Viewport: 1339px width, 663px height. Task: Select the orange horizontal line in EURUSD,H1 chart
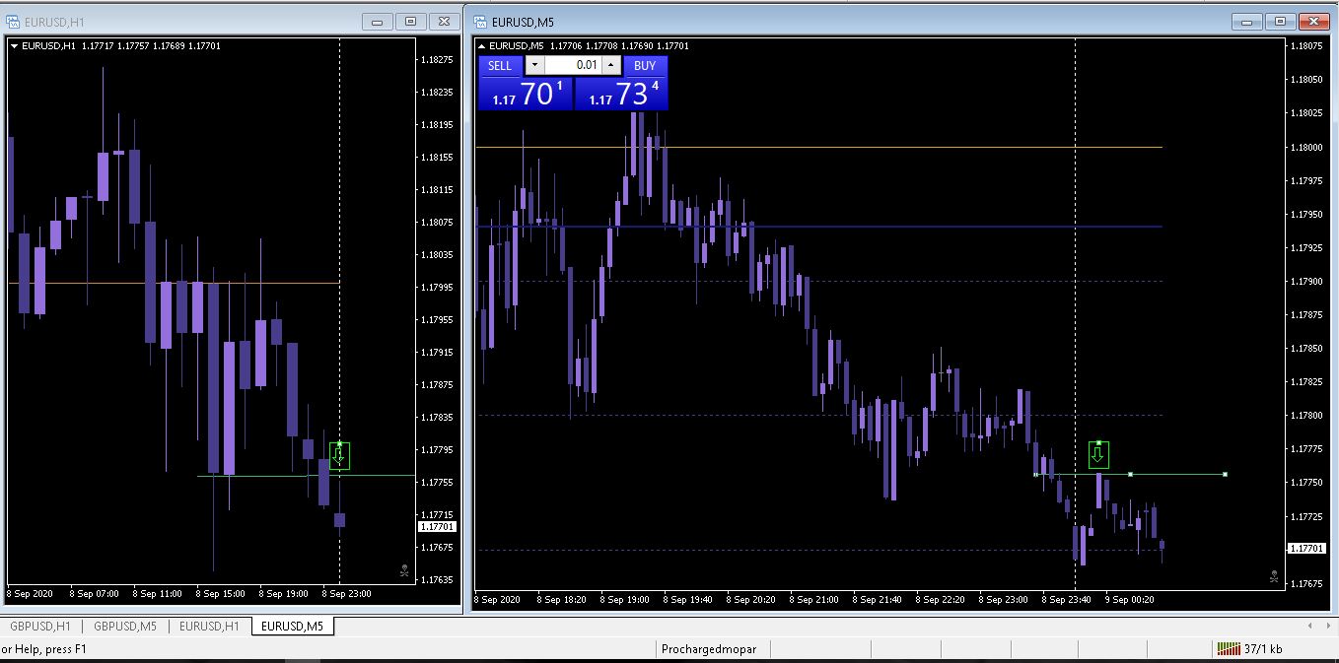click(x=175, y=283)
